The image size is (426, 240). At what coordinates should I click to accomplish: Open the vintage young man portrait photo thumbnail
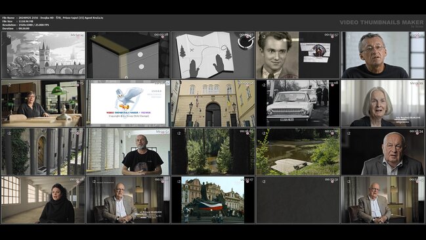point(298,55)
